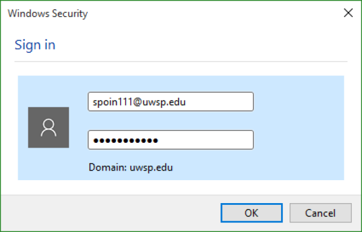Click the divider line below Sign in
362x232 pixels.
click(181, 62)
